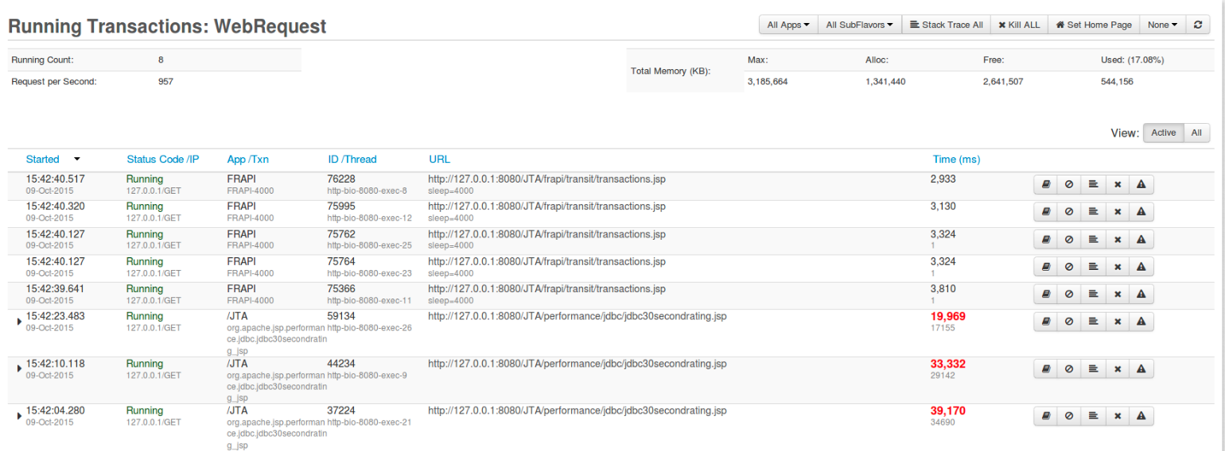Click the warning triangle icon for transaction 75366
Image resolution: width=1225 pixels, height=451 pixels.
pyautogui.click(x=1141, y=294)
